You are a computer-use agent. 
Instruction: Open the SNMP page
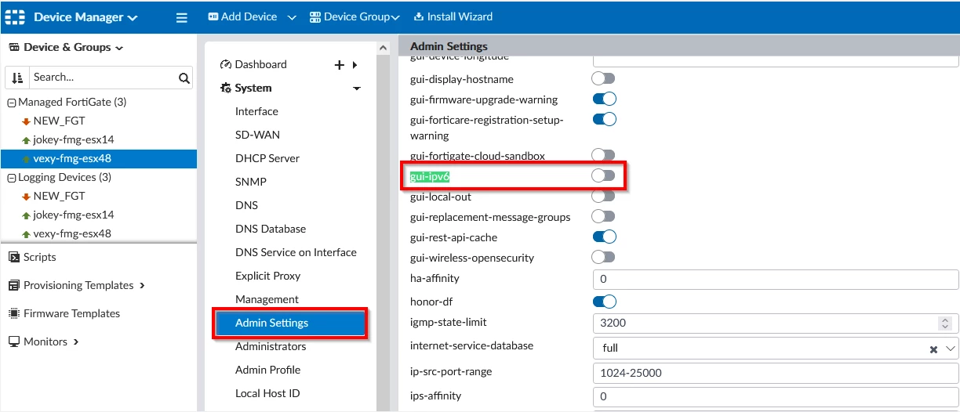[x=251, y=182]
